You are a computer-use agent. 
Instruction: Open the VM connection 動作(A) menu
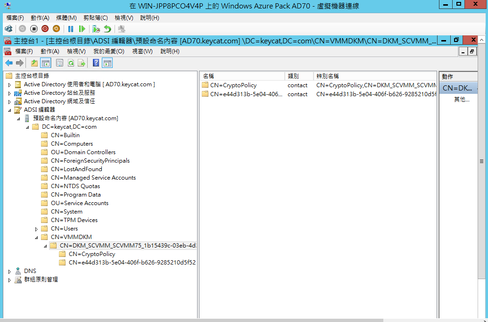pos(40,18)
